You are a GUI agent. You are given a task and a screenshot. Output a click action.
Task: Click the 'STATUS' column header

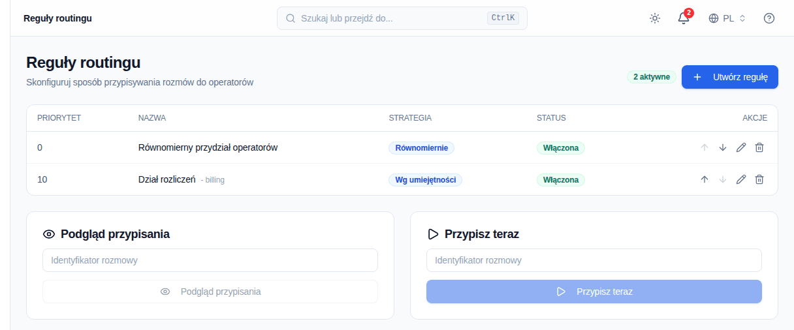[551, 118]
